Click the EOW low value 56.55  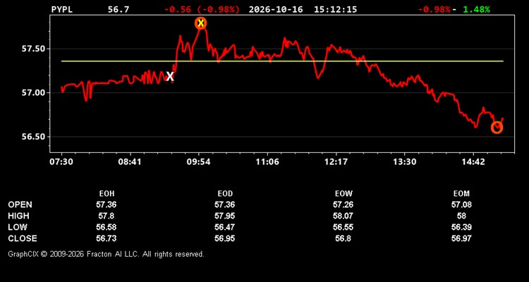point(343,227)
